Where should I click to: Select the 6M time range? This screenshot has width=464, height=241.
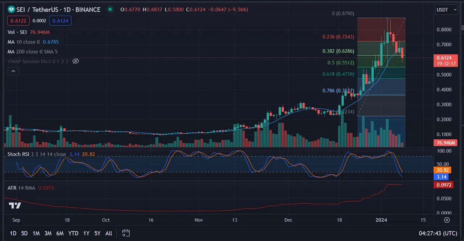pyautogui.click(x=60, y=233)
